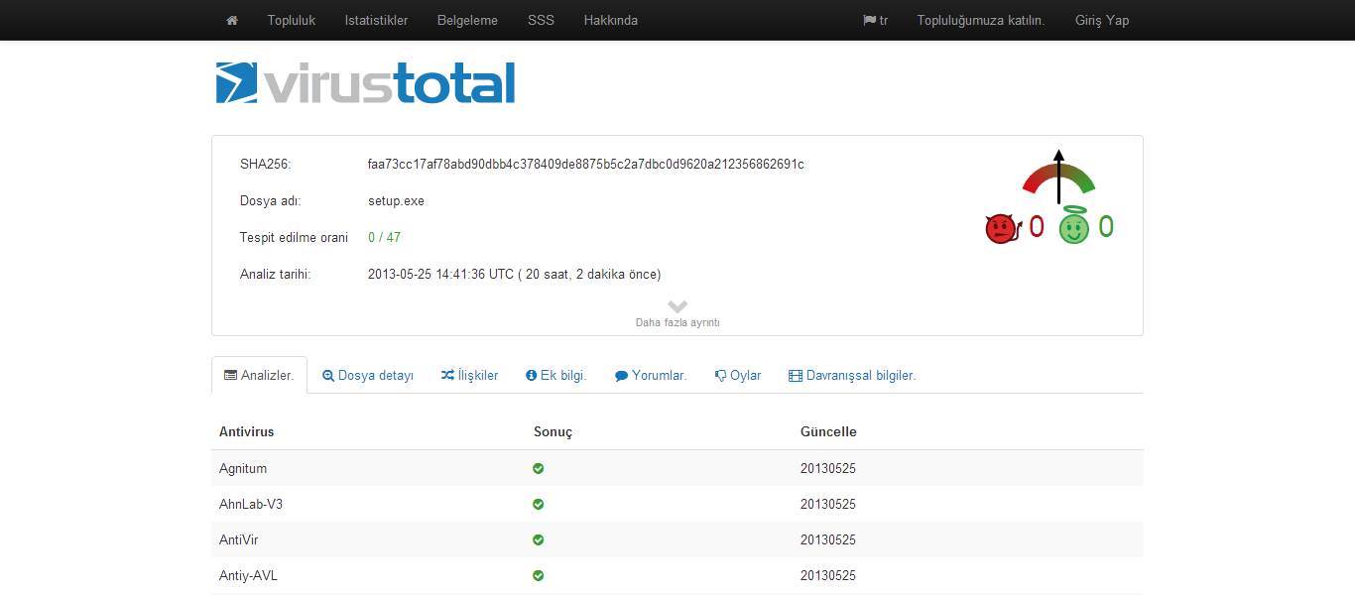1355x595 pixels.
Task: Click detection ratio 0 / 47
Action: coord(384,237)
